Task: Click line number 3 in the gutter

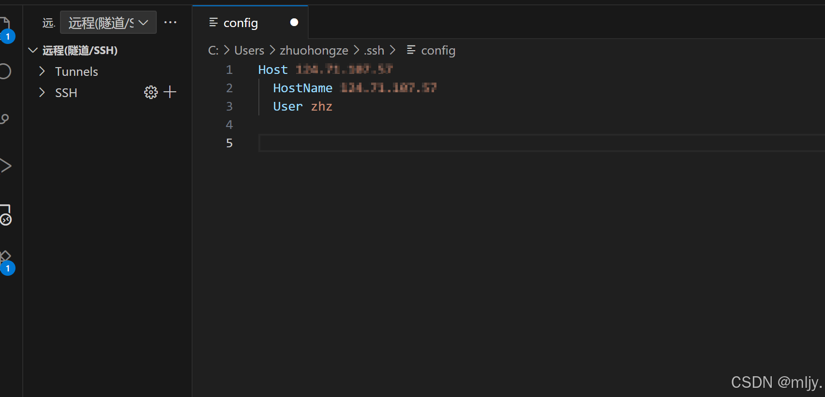Action: (x=229, y=106)
